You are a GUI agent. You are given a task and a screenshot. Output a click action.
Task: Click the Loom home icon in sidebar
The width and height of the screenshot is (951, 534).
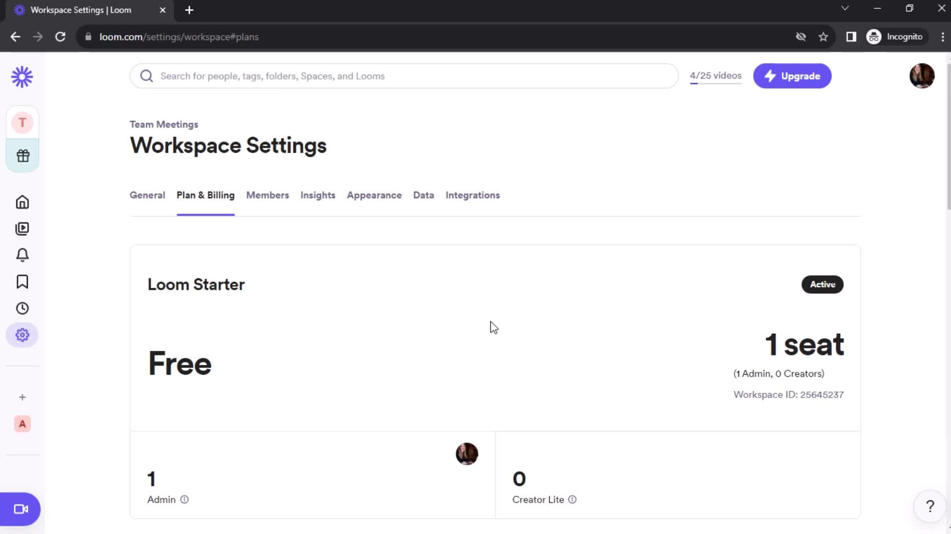point(22,202)
